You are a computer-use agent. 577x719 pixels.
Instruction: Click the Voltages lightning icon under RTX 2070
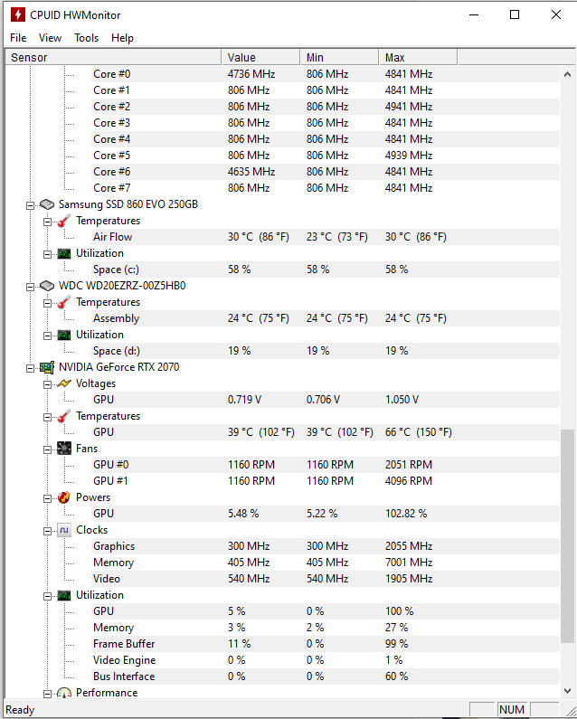(x=64, y=383)
